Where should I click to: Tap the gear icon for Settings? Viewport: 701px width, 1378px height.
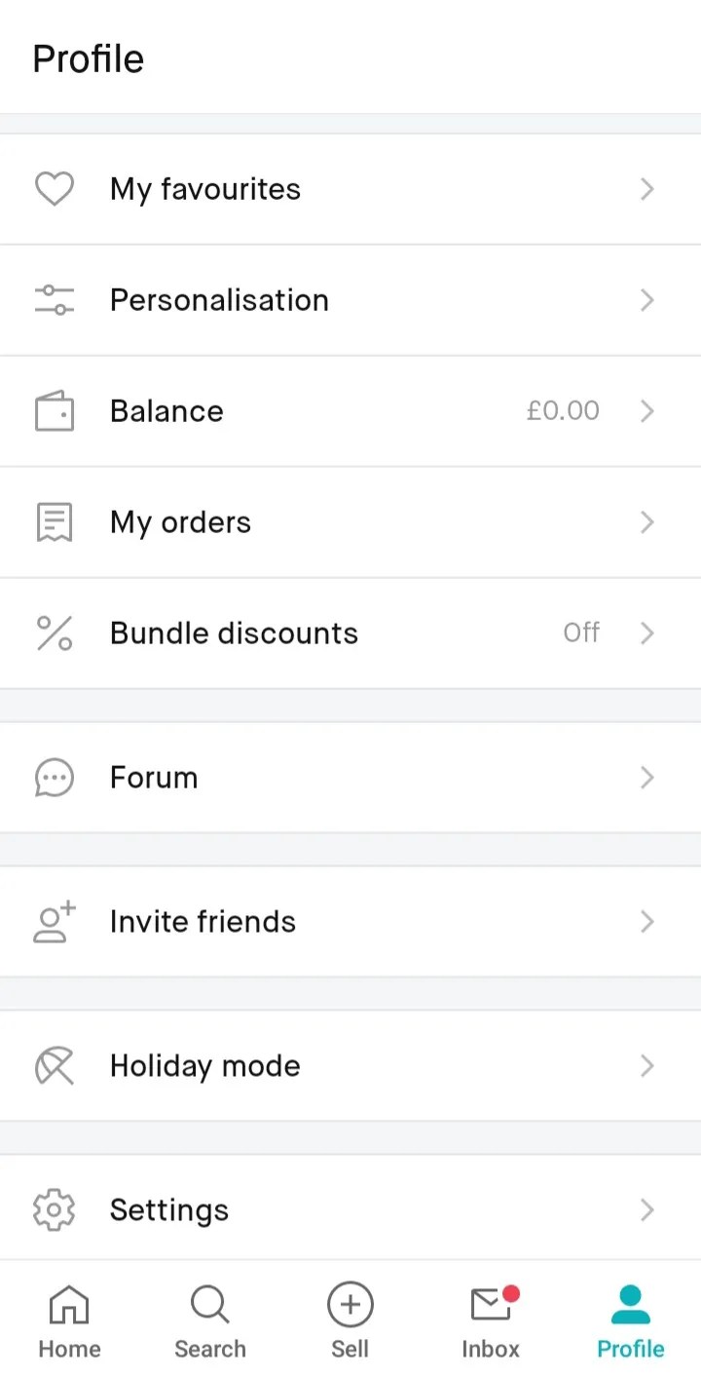(55, 1210)
